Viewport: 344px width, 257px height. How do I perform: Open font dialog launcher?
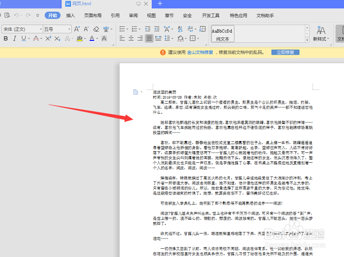113,44
